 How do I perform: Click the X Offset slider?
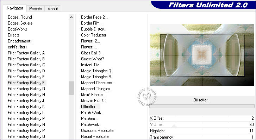(x=202, y=118)
